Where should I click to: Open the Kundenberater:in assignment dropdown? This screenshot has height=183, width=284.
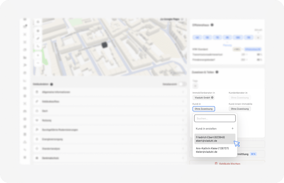[x=240, y=97]
